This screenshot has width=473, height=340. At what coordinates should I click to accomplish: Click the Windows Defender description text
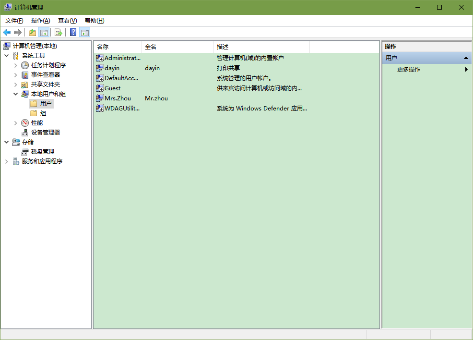[262, 108]
